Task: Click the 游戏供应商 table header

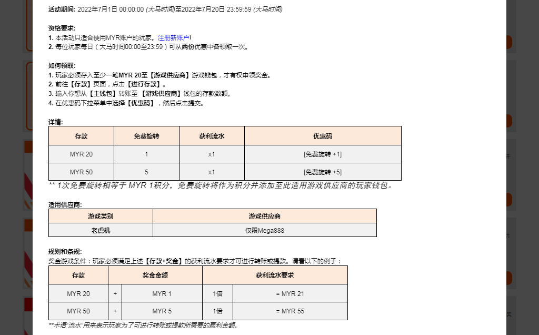Action: (264, 216)
